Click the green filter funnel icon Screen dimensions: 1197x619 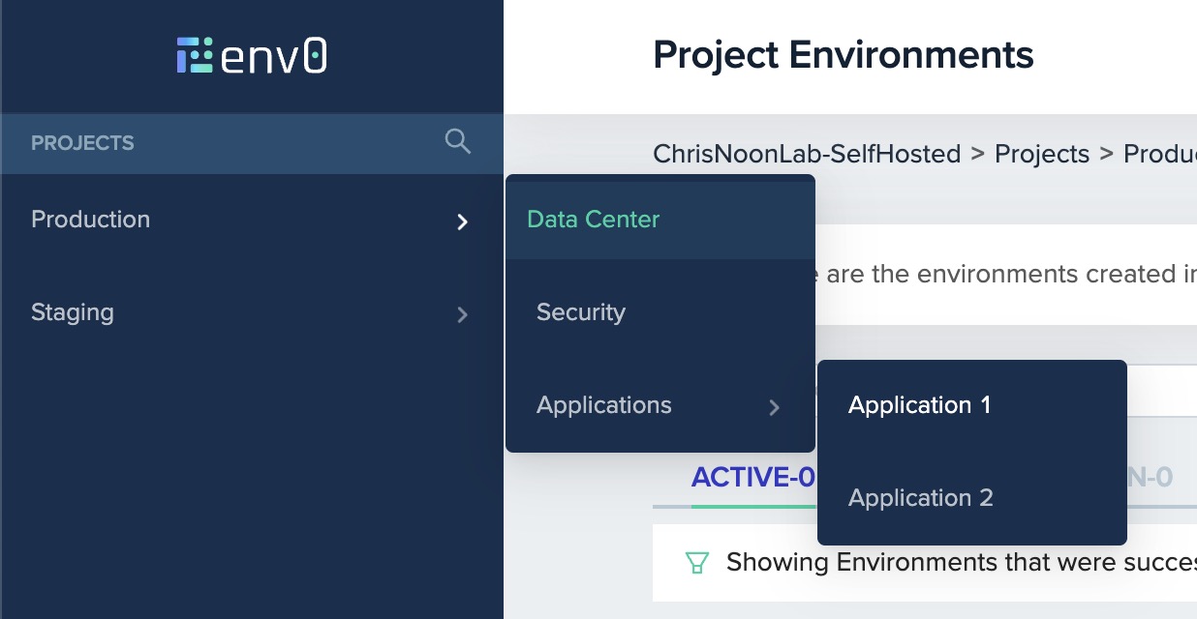696,562
